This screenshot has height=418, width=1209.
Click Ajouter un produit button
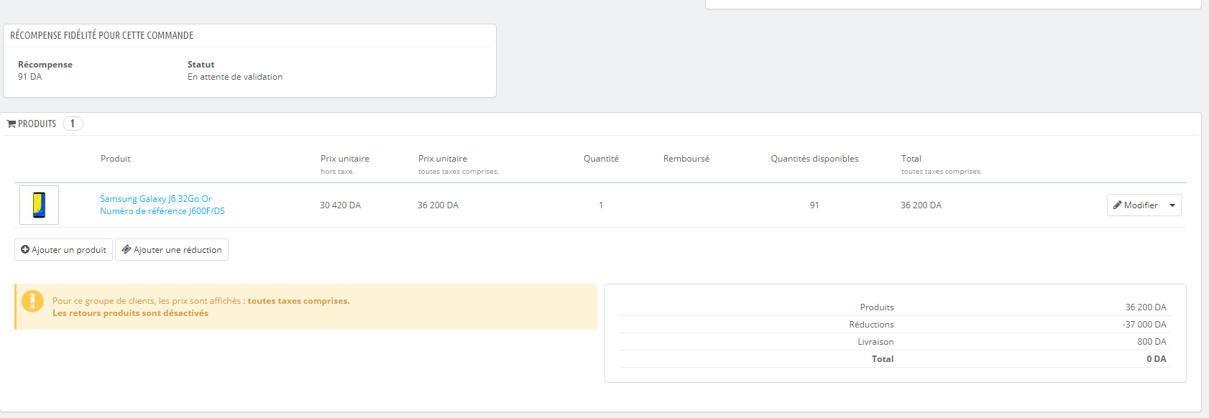(63, 250)
